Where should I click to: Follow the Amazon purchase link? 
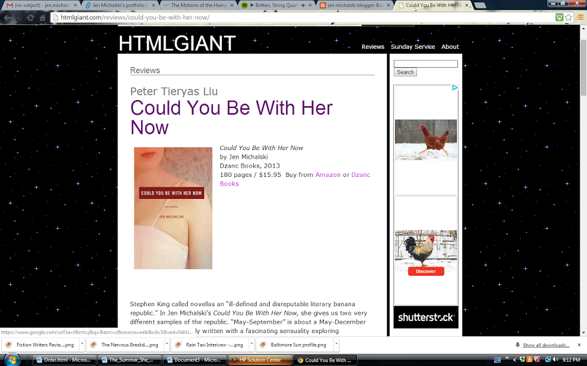point(328,175)
